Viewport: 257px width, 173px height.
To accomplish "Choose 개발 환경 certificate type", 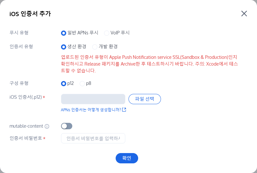I will pyautogui.click(x=95, y=47).
